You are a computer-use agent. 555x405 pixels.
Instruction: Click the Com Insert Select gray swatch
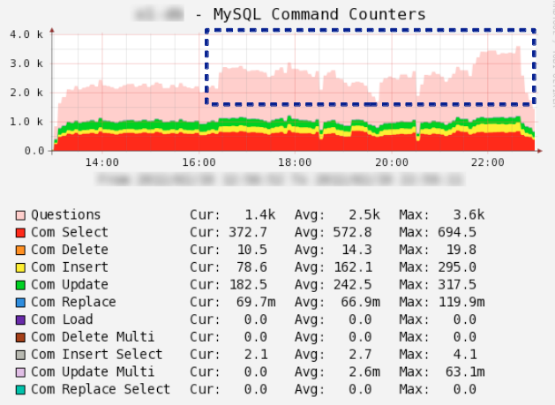coord(20,355)
